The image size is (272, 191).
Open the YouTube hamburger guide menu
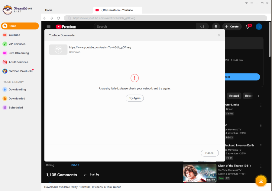(x=49, y=27)
